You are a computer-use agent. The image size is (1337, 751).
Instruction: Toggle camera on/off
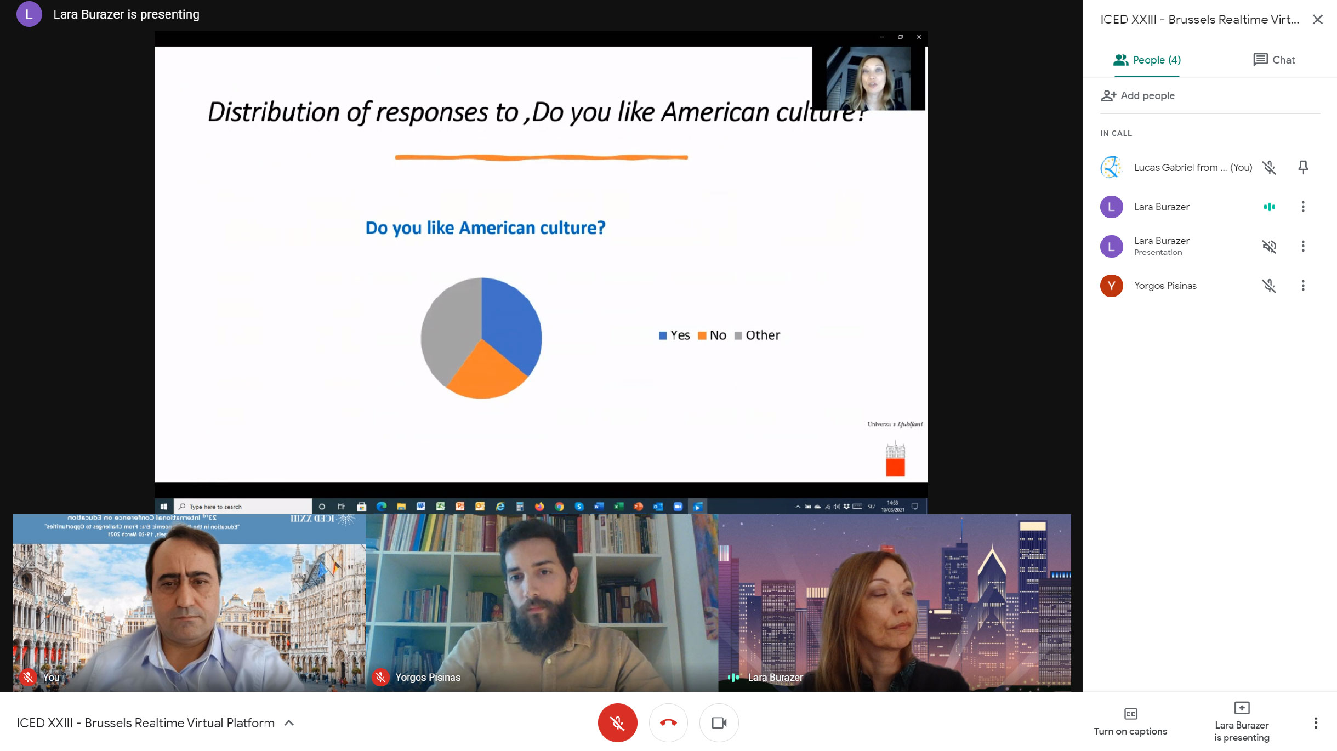click(x=719, y=722)
